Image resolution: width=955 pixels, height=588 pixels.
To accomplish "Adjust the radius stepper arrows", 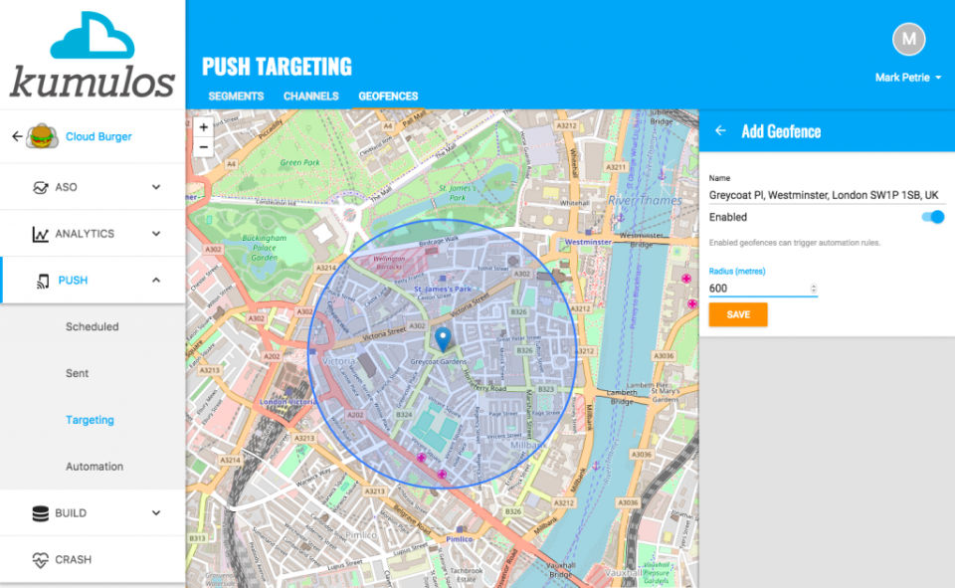I will click(813, 289).
